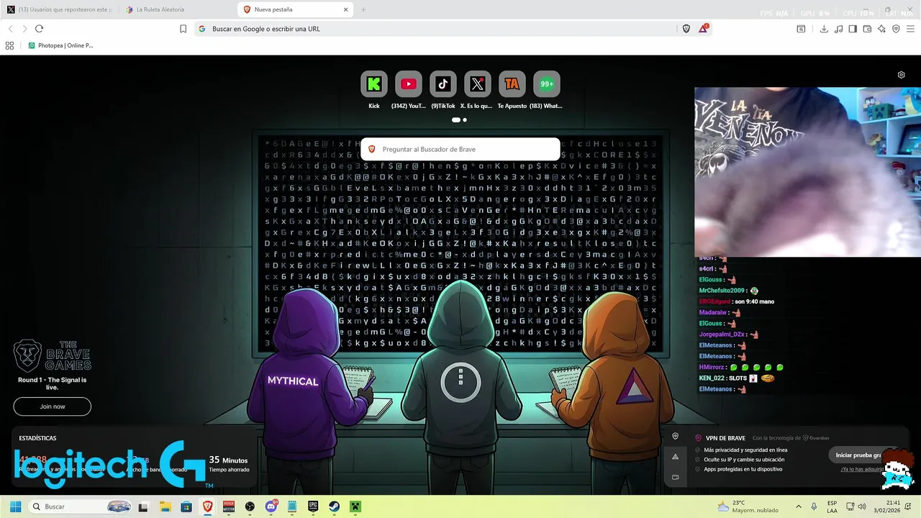Open the apps grid in bookmarks bar

click(9, 45)
